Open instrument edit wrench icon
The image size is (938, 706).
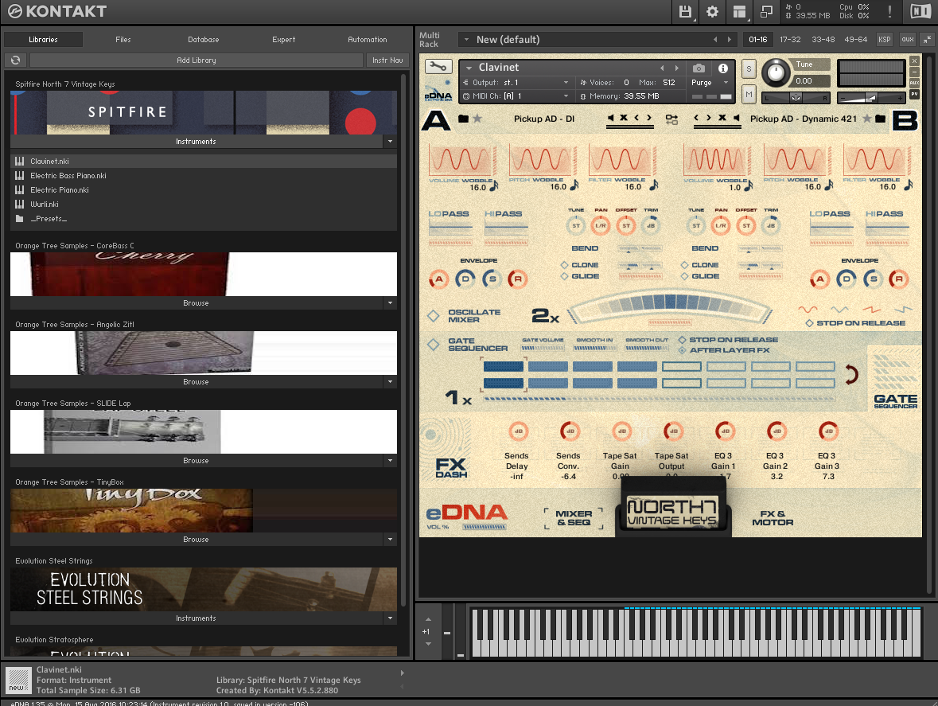point(438,66)
